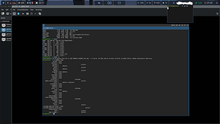Click the center bar screen capture icon

[109, 3]
